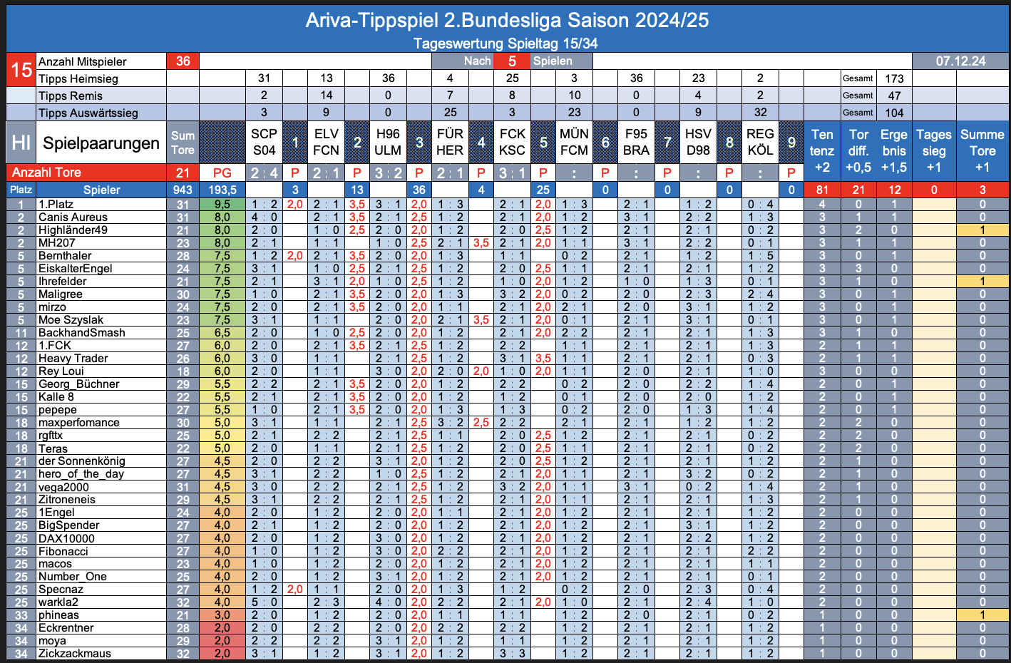
Task: Select player name 'BigSpender'
Action: point(69,525)
